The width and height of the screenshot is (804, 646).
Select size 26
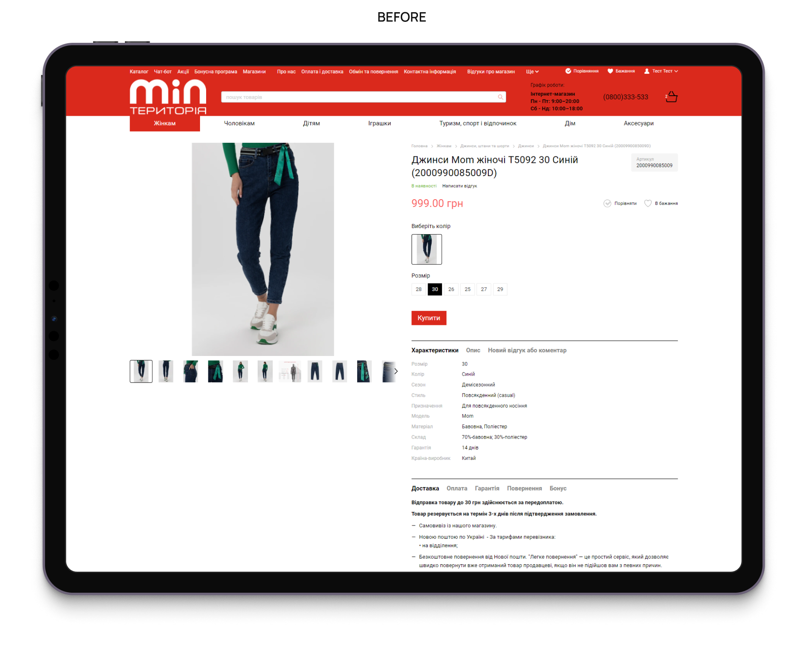451,289
